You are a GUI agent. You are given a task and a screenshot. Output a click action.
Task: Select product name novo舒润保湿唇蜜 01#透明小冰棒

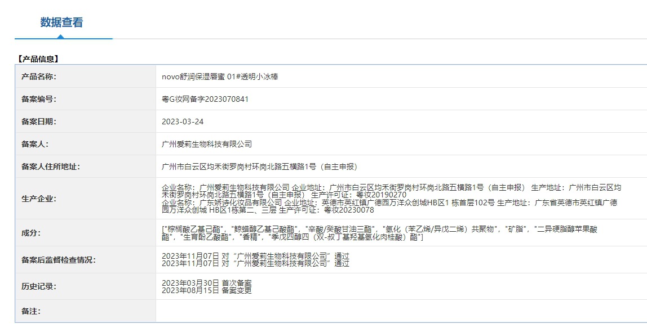[x=220, y=76]
